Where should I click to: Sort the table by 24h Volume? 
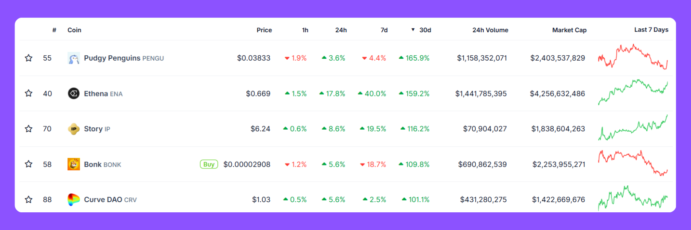pos(490,30)
